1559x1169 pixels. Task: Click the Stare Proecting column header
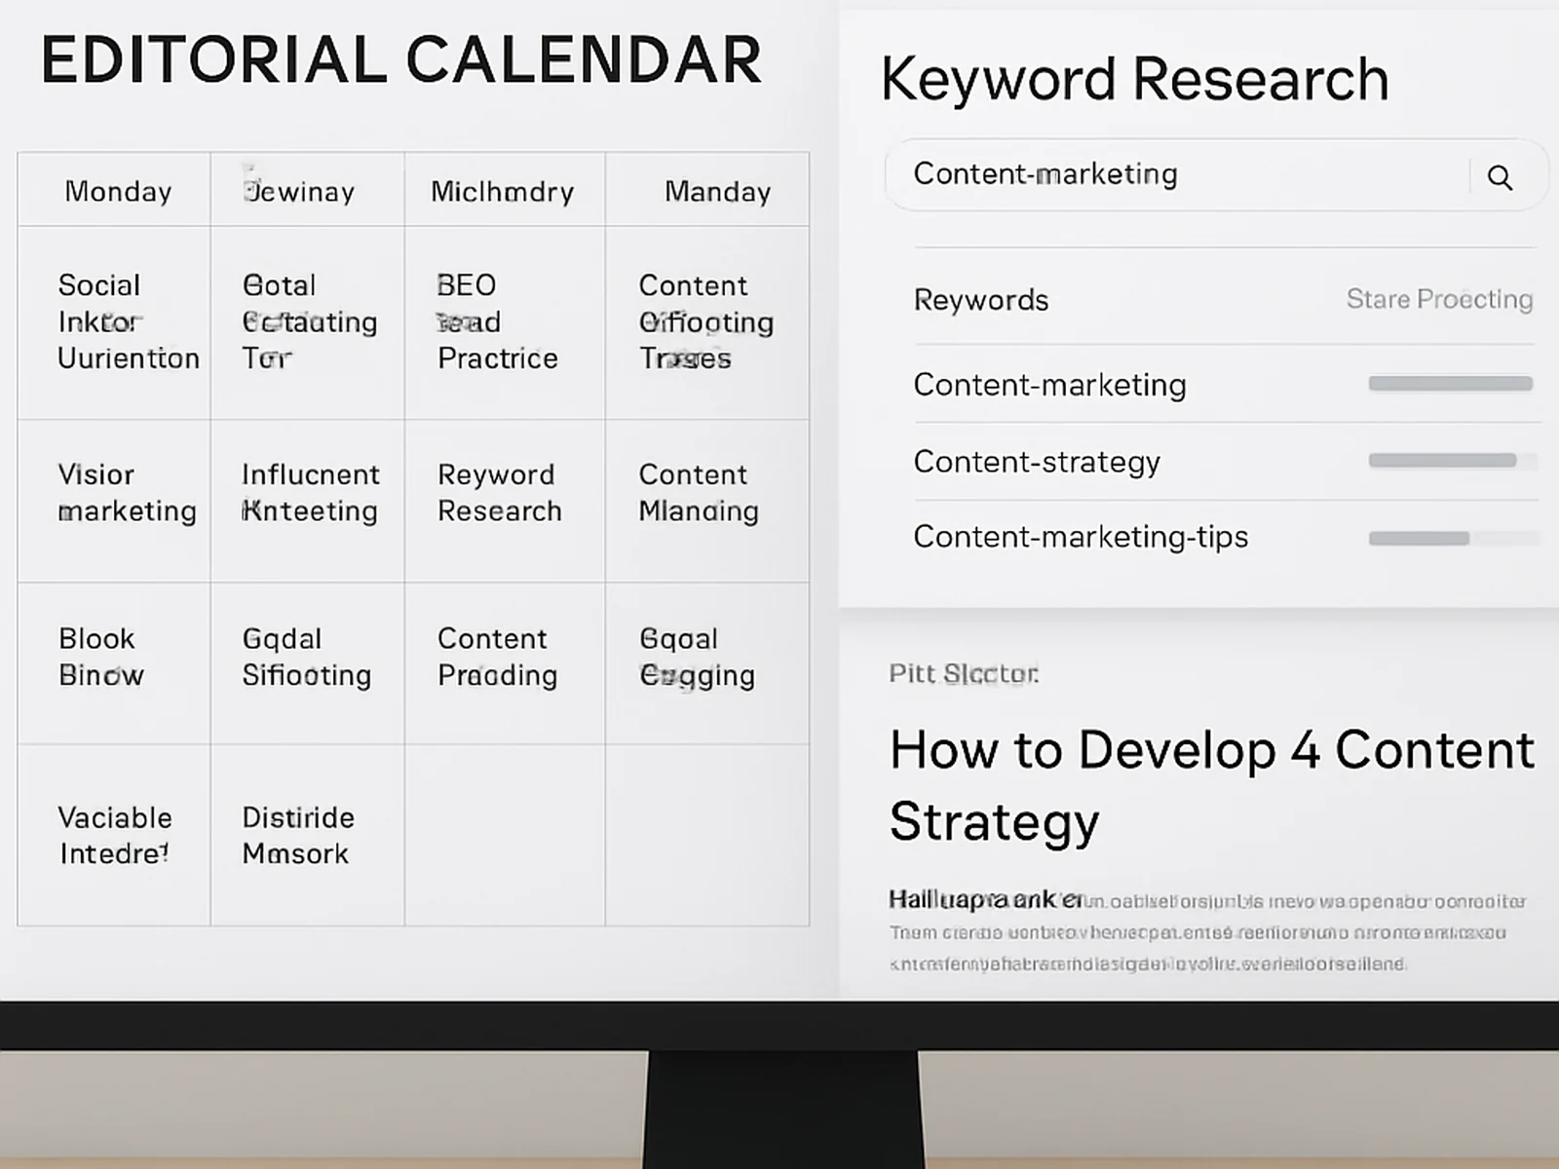click(1439, 299)
